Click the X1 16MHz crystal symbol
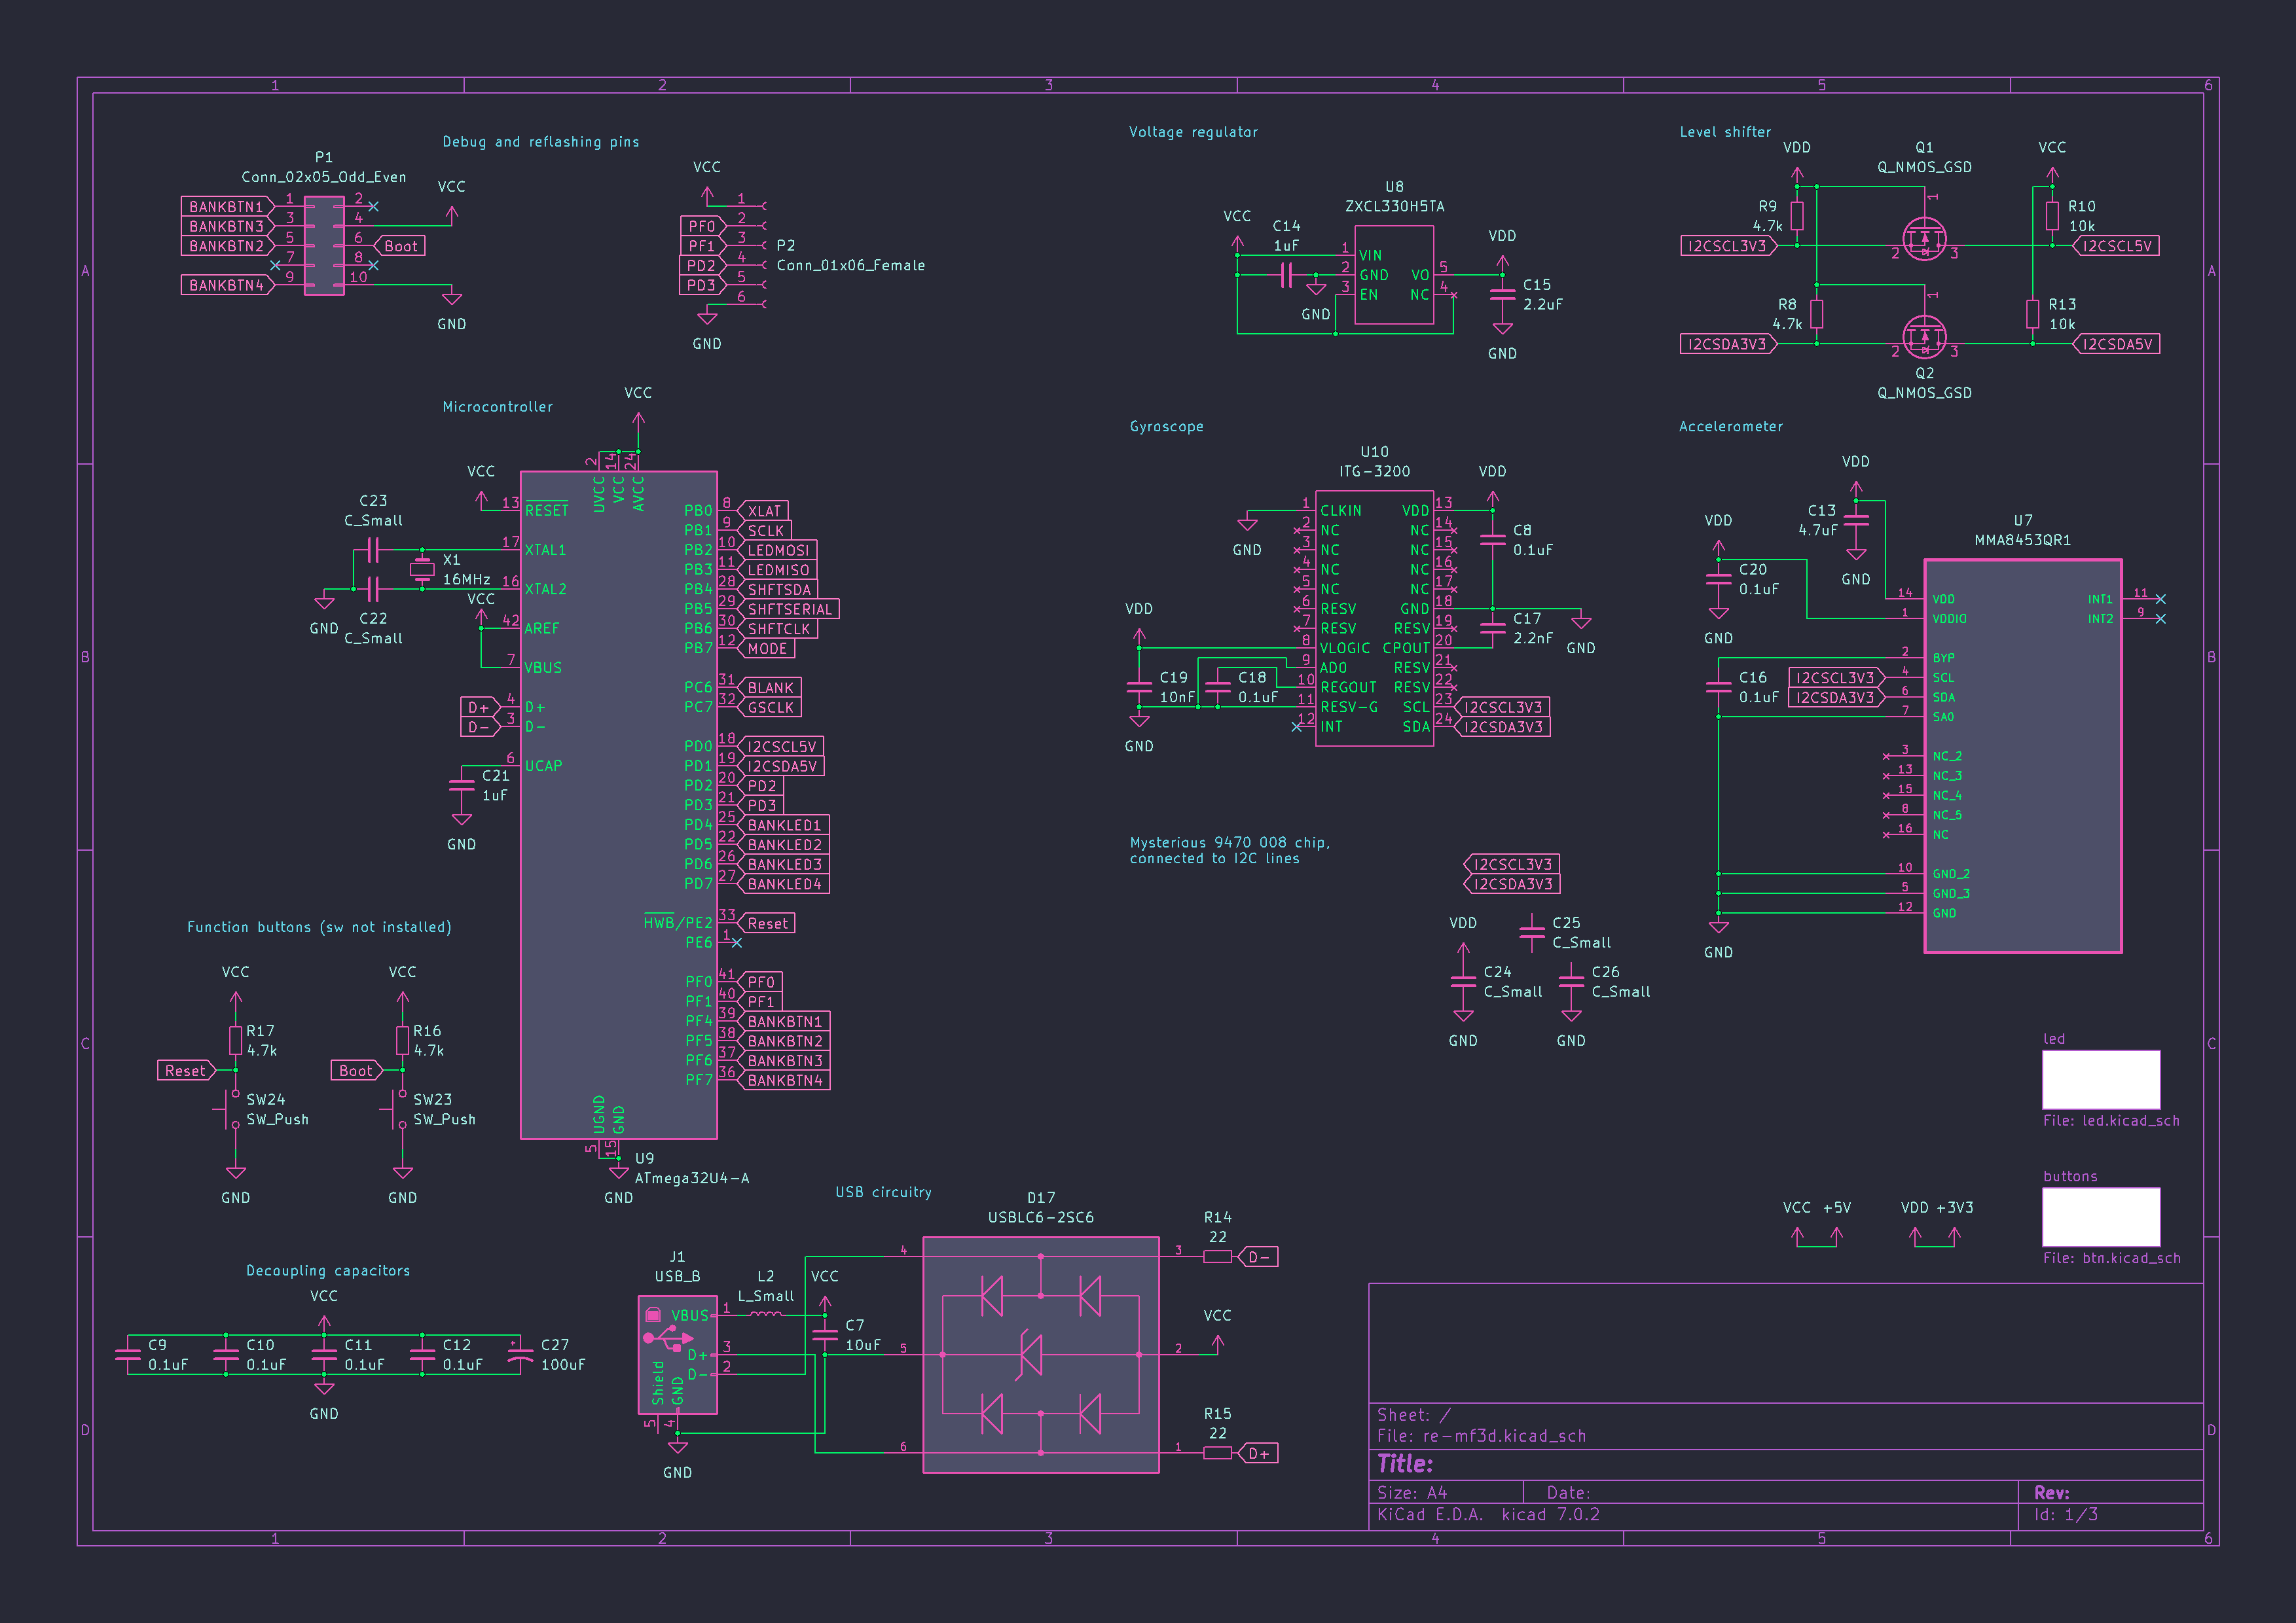2296x1623 pixels. [x=422, y=569]
